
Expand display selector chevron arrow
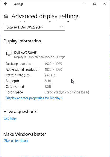61,27
